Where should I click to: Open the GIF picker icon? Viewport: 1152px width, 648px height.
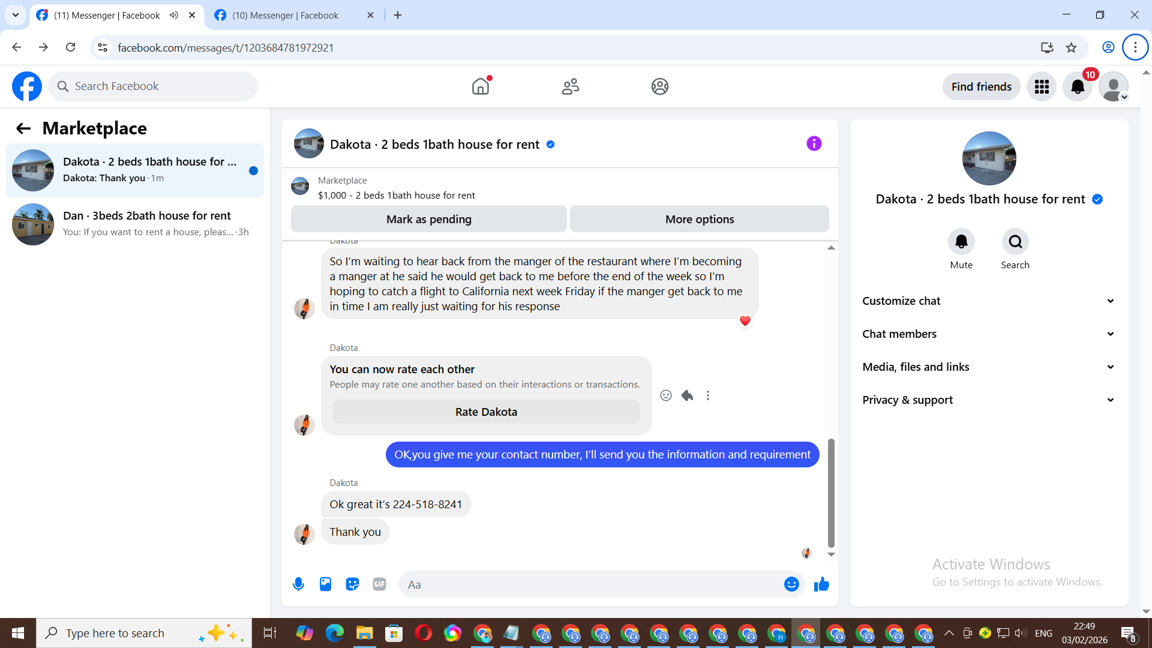click(379, 584)
